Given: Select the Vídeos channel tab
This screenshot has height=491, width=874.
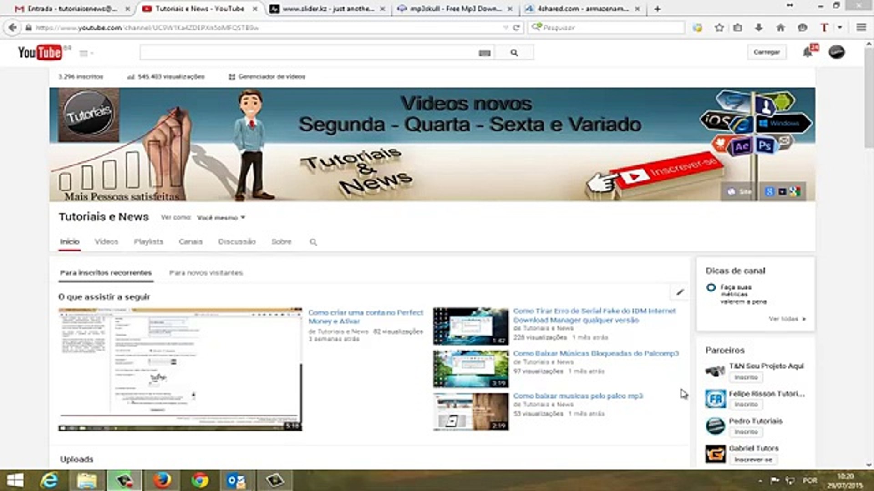Looking at the screenshot, I should pyautogui.click(x=107, y=241).
